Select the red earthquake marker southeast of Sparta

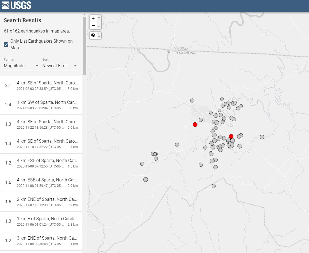[231, 136]
